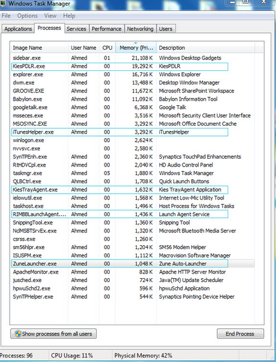Image resolution: width=276 pixels, height=362 pixels.
Task: Switch to the Services tab
Action: 76,29
